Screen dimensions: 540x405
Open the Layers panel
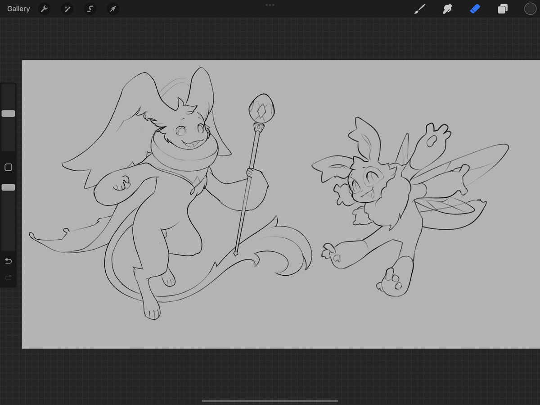(503, 9)
